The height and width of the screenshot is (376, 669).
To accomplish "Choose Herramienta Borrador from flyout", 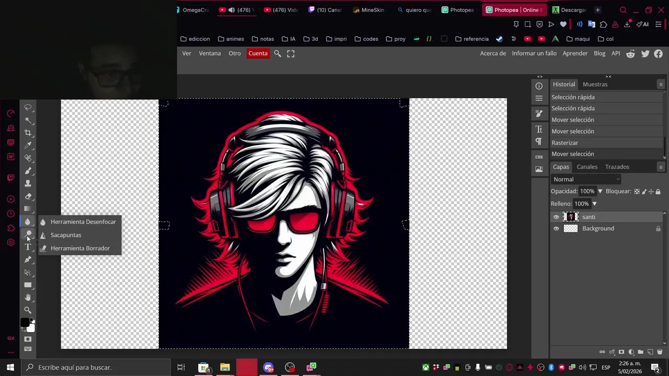I will pos(79,248).
